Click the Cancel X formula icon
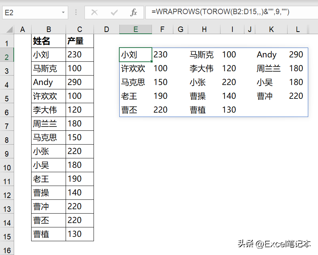318x255 pixels. pos(95,13)
